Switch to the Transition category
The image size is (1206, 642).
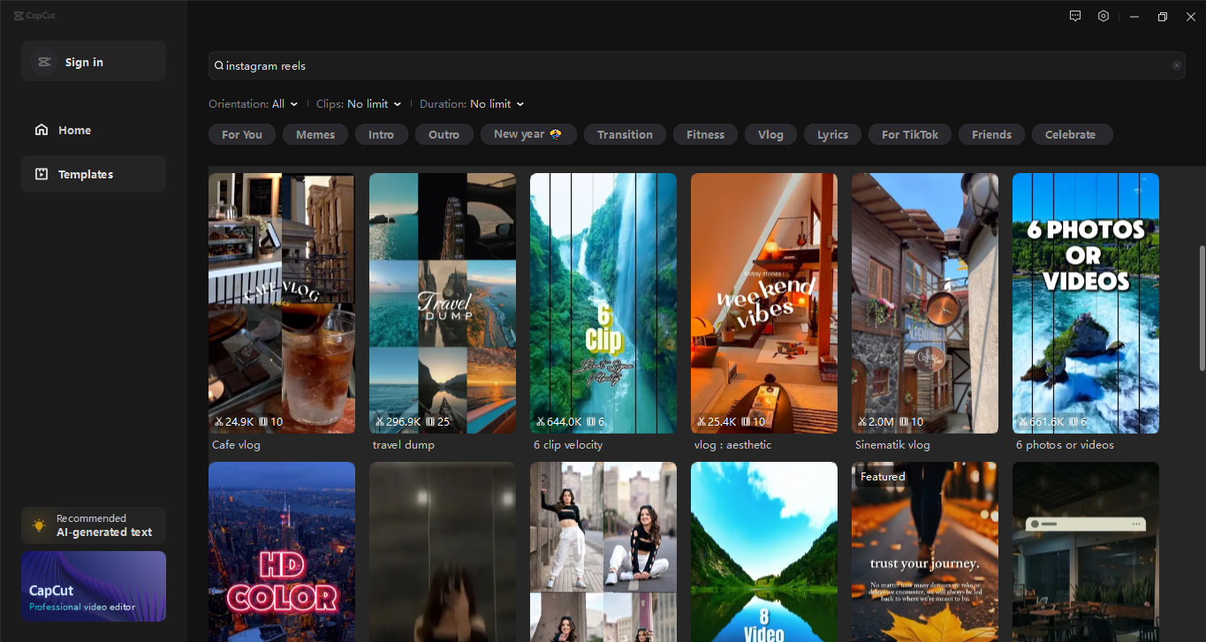(x=625, y=134)
